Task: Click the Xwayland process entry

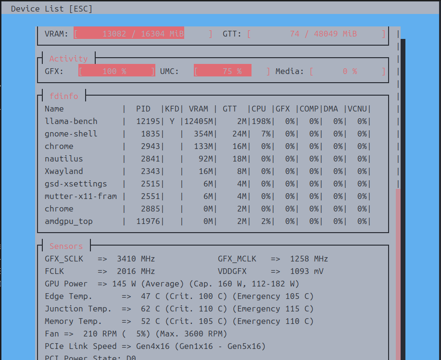Action: tap(64, 171)
